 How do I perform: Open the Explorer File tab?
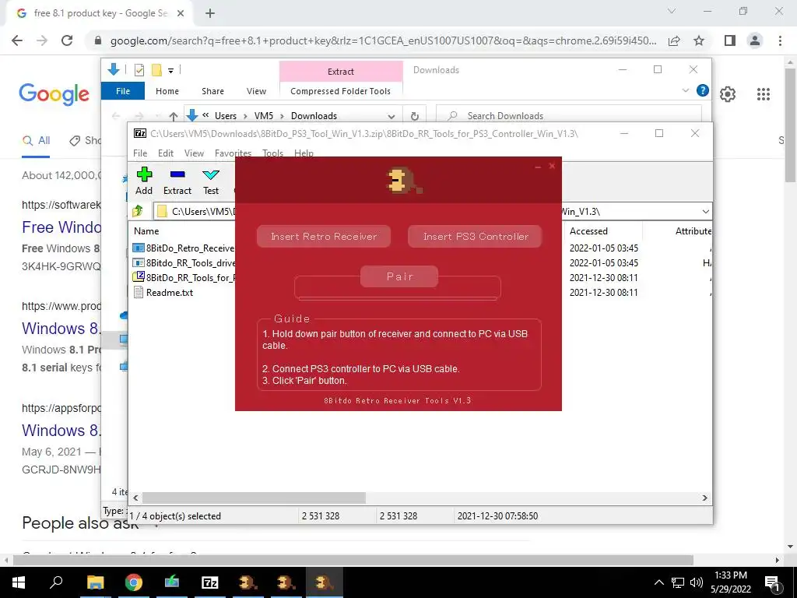click(x=123, y=91)
